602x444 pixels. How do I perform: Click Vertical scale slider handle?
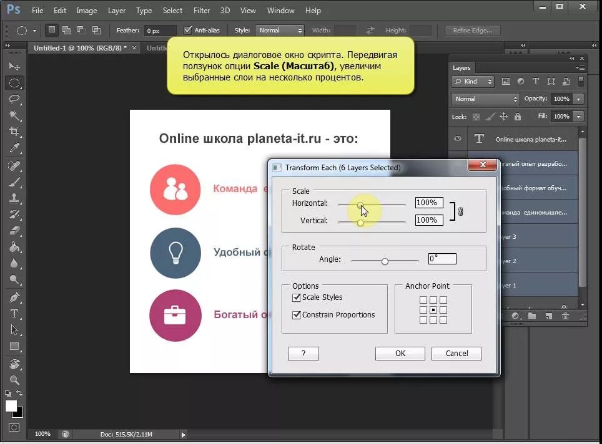click(x=360, y=223)
